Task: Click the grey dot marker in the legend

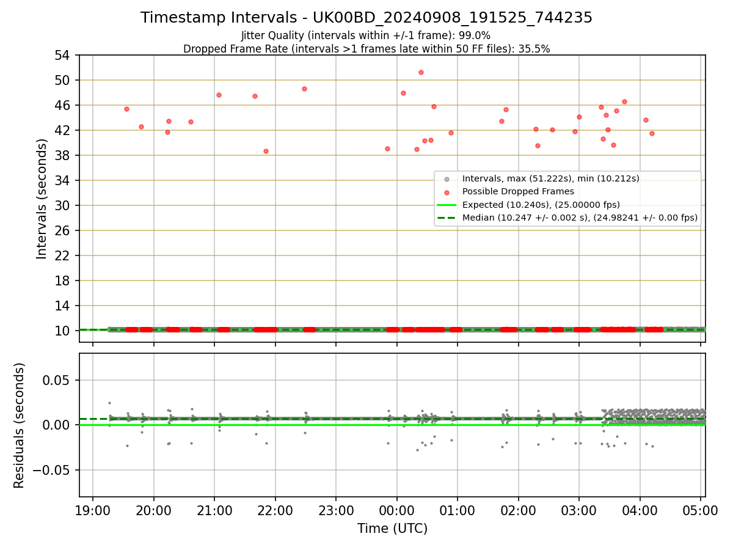Action: tap(447, 178)
